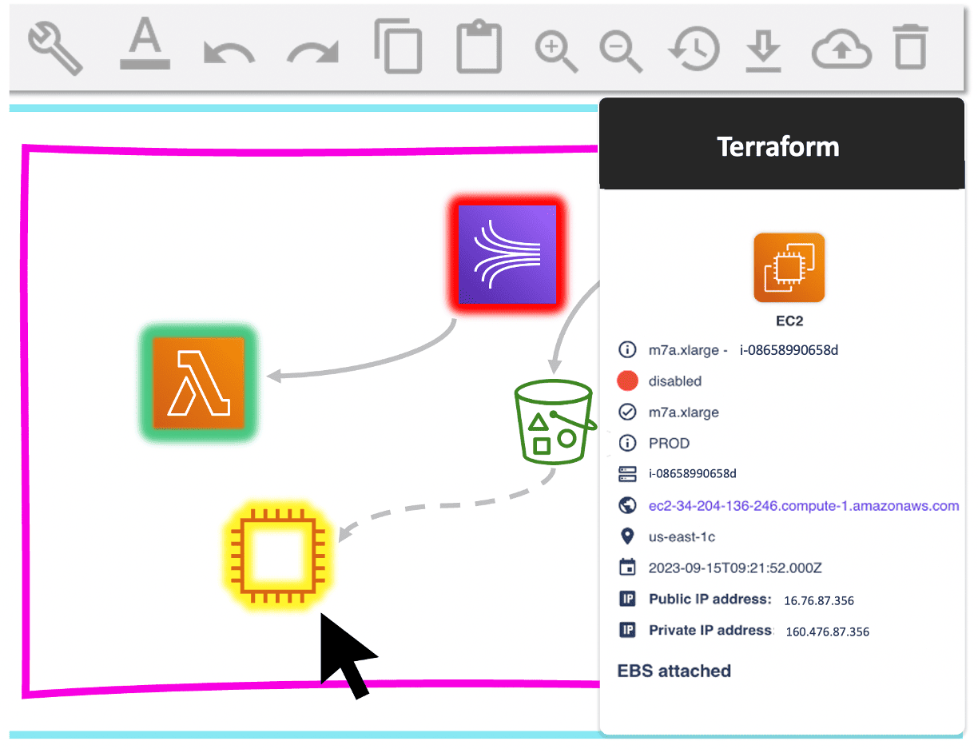
Task: Delete the selected item with trash icon
Action: pos(910,46)
